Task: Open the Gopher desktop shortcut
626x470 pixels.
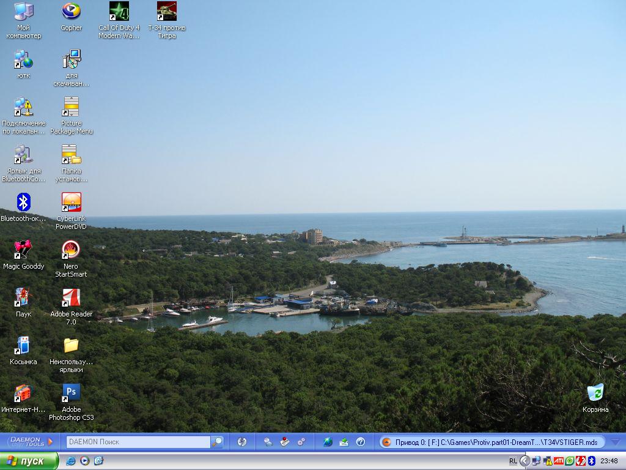Action: click(x=72, y=12)
